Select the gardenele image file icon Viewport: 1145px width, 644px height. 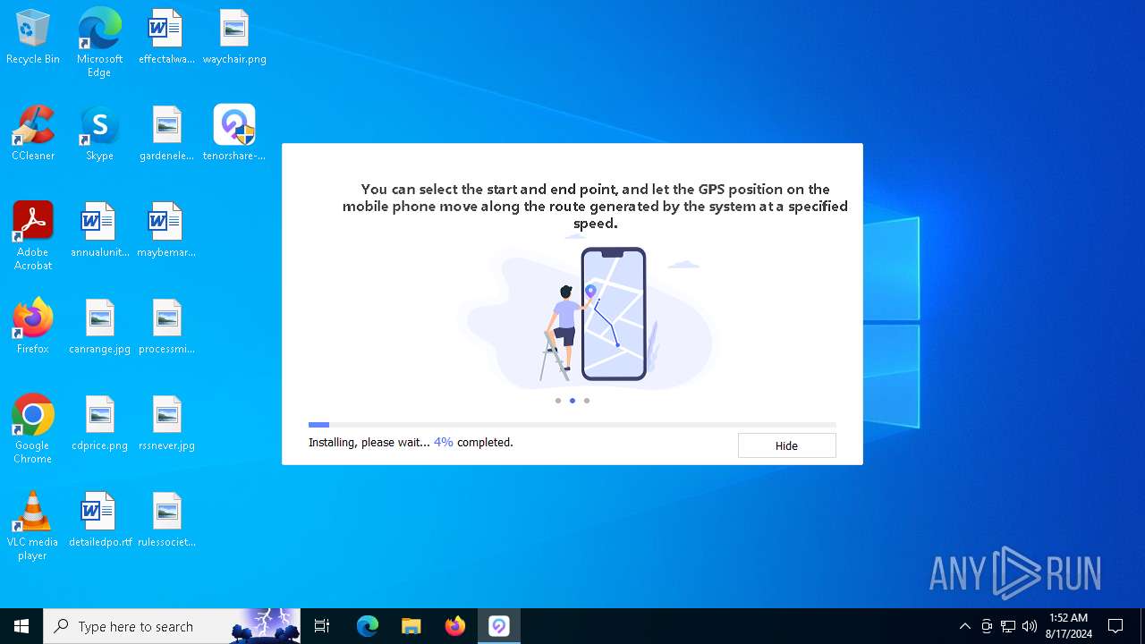(166, 134)
